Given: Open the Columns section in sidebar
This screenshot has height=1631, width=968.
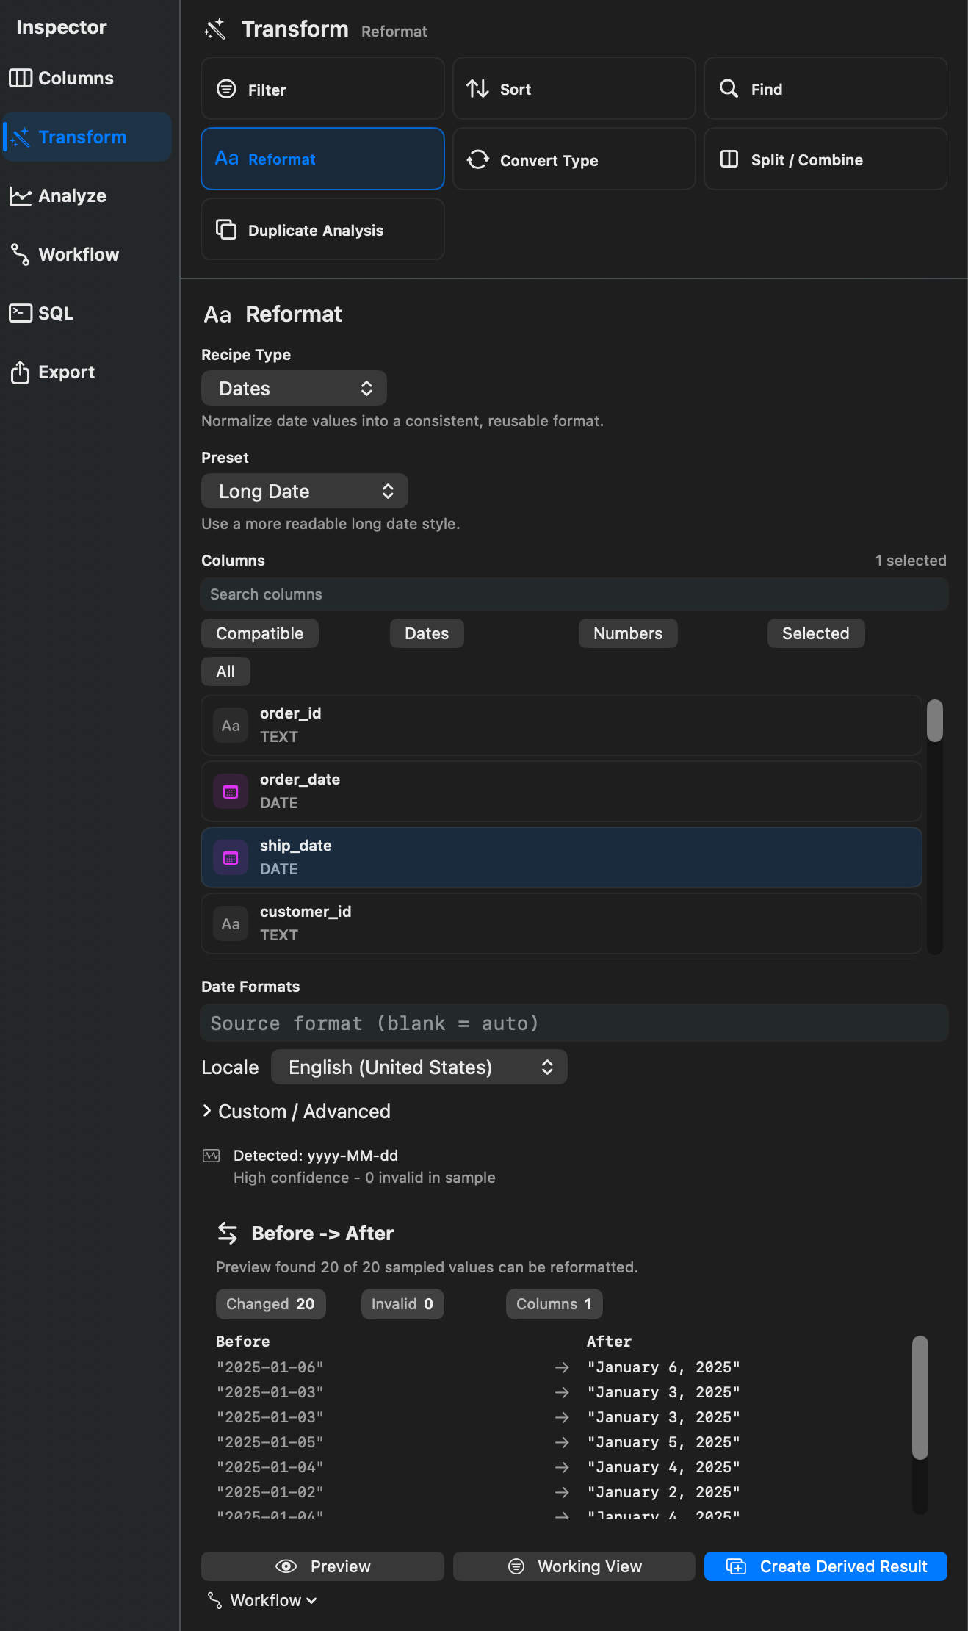Looking at the screenshot, I should click(x=87, y=78).
